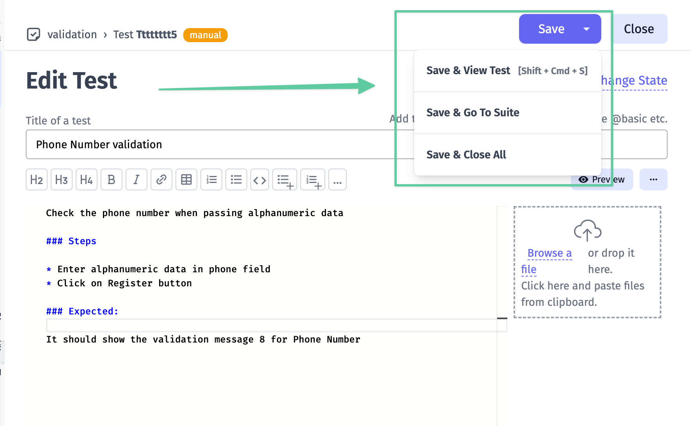Toggle bold formatting
The height and width of the screenshot is (426, 691).
click(112, 179)
